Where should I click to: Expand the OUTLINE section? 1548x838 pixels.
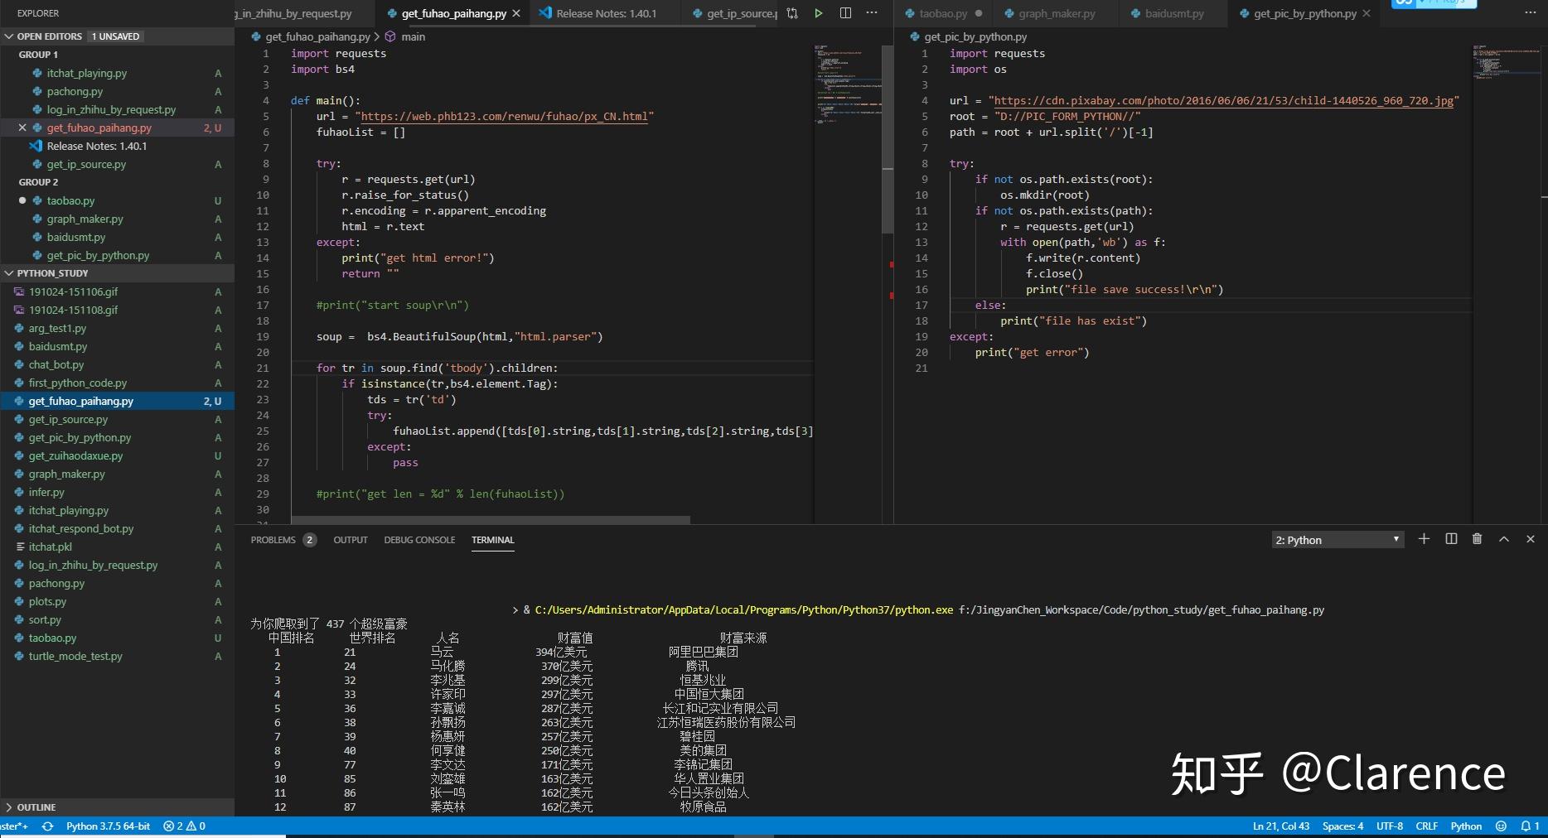pyautogui.click(x=36, y=807)
